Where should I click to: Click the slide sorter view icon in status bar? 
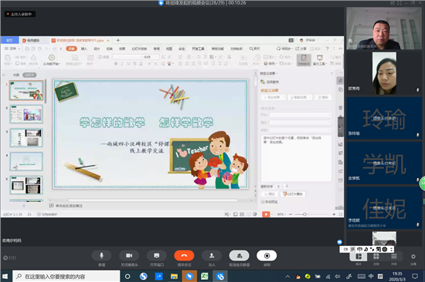pos(242,214)
